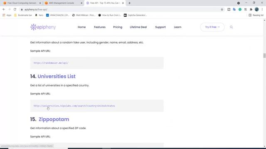Open the hero bookmark
This screenshot has width=266, height=149.
39,15
